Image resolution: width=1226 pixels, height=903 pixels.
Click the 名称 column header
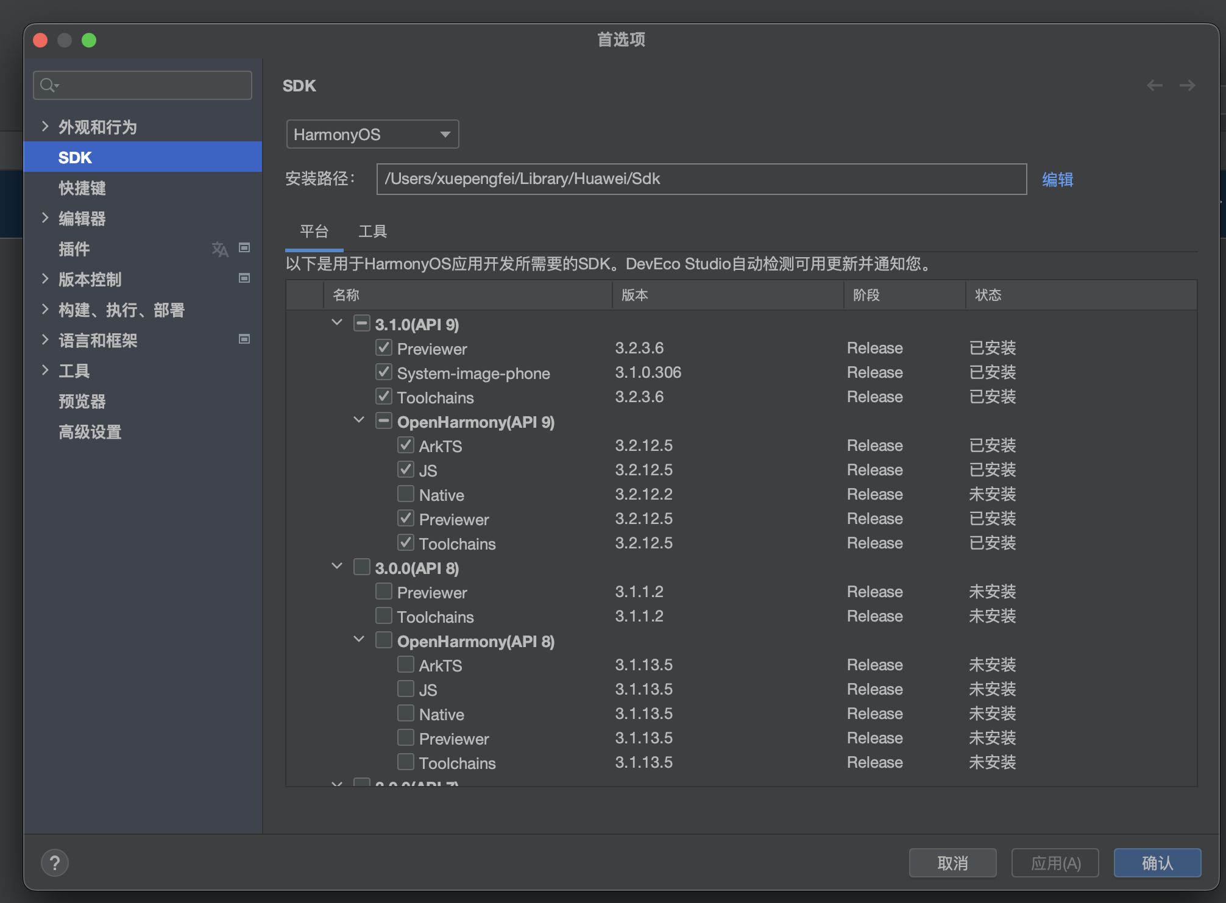[467, 295]
